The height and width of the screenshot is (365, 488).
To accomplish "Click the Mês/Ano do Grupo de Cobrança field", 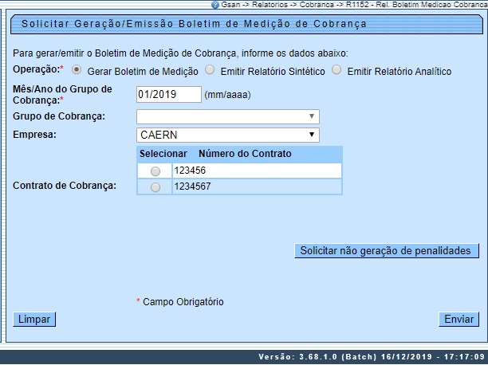I will point(168,94).
